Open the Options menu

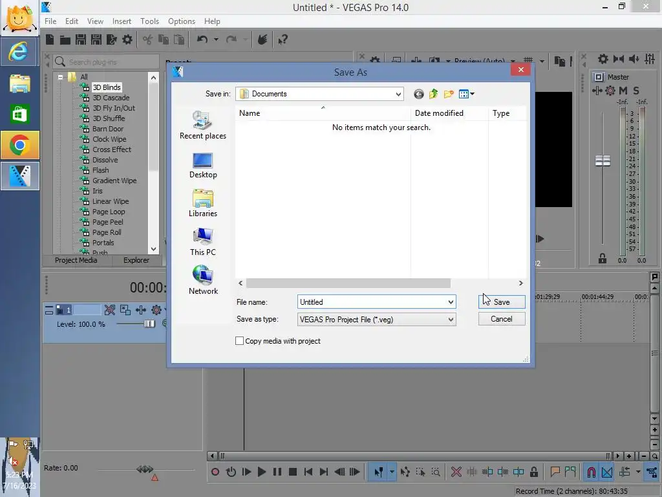point(182,21)
